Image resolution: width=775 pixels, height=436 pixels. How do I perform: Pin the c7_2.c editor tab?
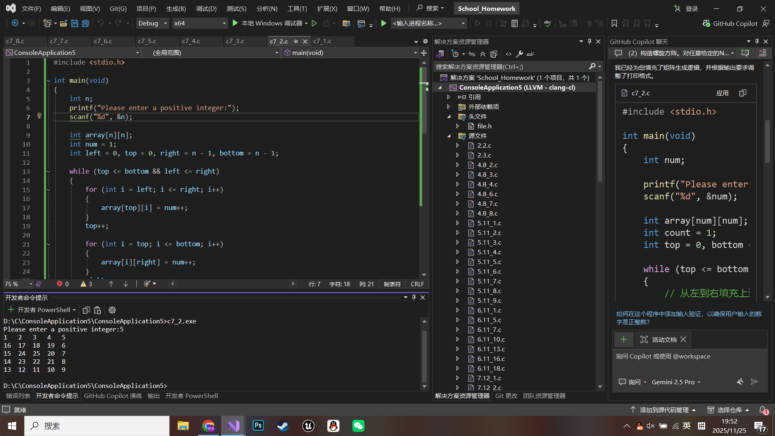tap(295, 41)
